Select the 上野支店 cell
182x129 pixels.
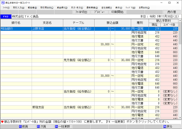coord(47,29)
